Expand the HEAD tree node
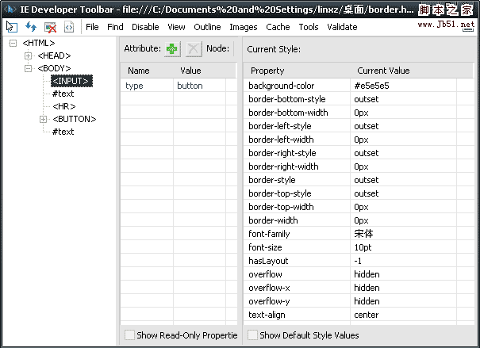 click(x=29, y=55)
